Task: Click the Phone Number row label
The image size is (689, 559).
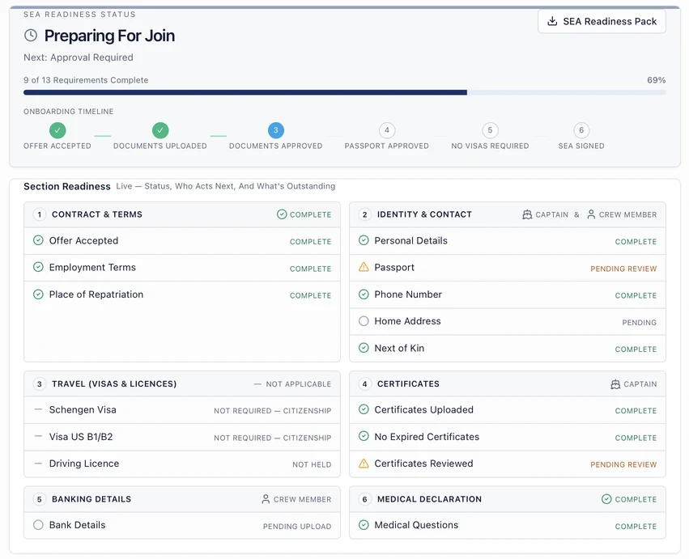Action: [x=408, y=294]
